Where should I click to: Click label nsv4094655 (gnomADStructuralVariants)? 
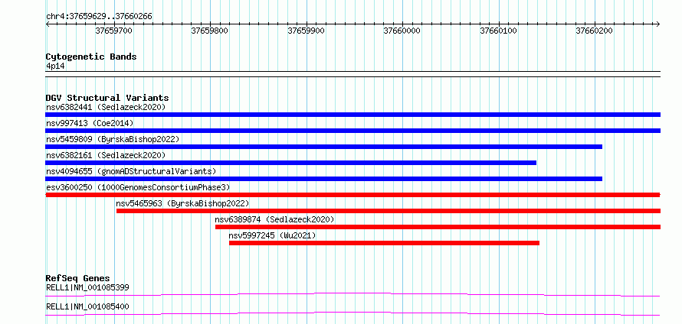pyautogui.click(x=131, y=171)
